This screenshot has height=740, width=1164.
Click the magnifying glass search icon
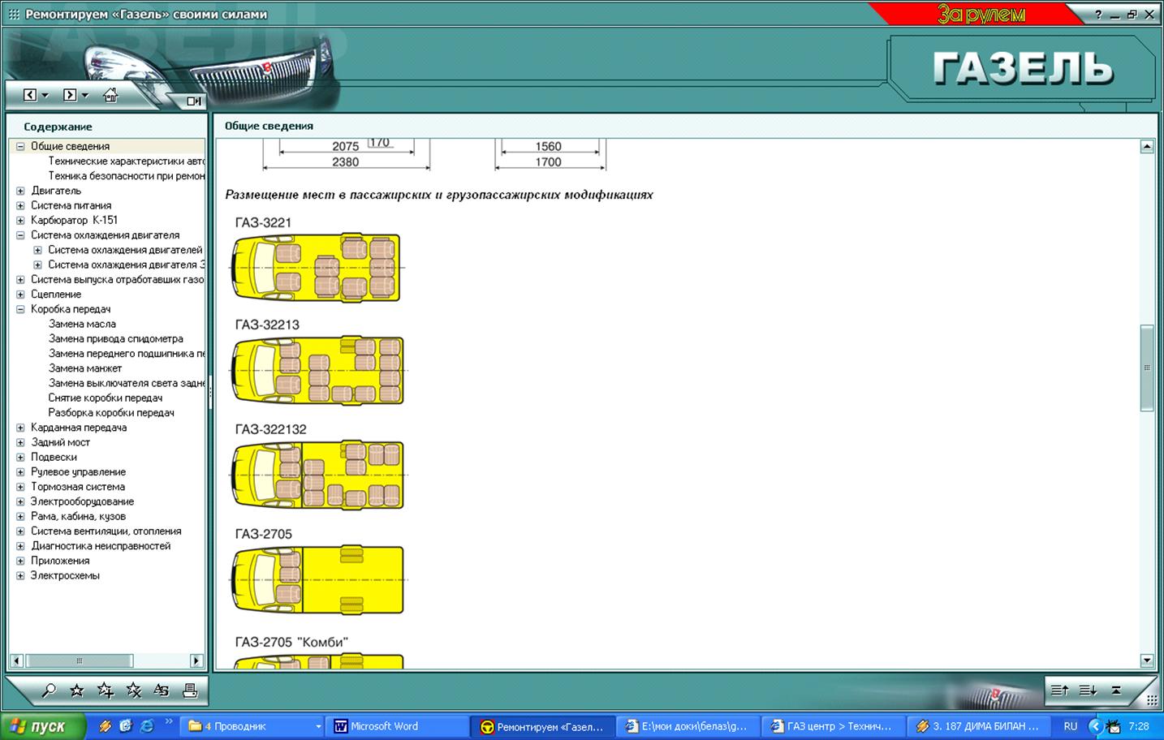pos(49,691)
